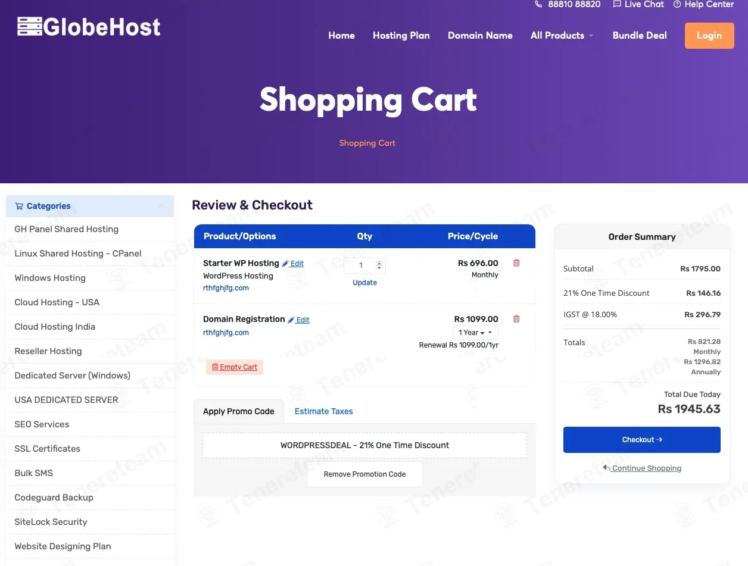Proceed with the Checkout button

(x=642, y=440)
